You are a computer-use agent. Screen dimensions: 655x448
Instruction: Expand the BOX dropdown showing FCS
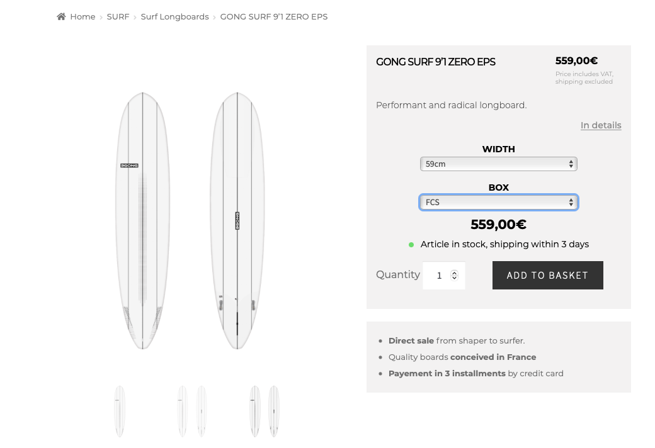coord(498,203)
